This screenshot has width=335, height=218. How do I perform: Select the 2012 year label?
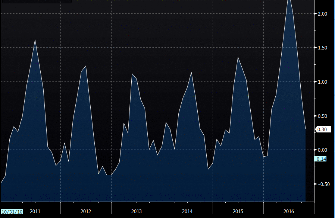pos(86,211)
